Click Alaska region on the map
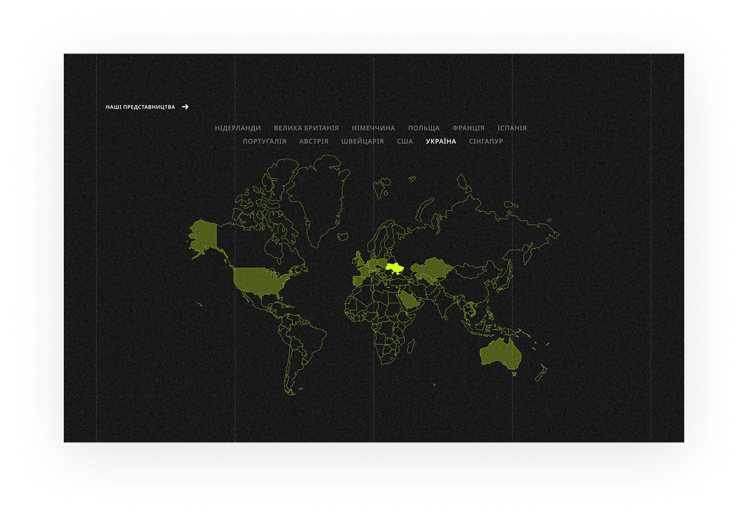This screenshot has width=748, height=517. pyautogui.click(x=203, y=236)
